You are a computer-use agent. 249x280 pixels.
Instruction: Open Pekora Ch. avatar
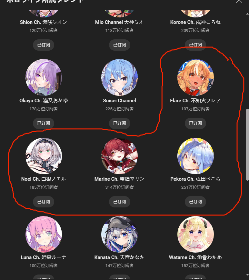195,156
